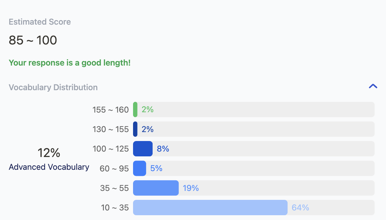Image resolution: width=386 pixels, height=220 pixels.
Task: Click the 100 ~ 125 blue bar
Action: (143, 149)
